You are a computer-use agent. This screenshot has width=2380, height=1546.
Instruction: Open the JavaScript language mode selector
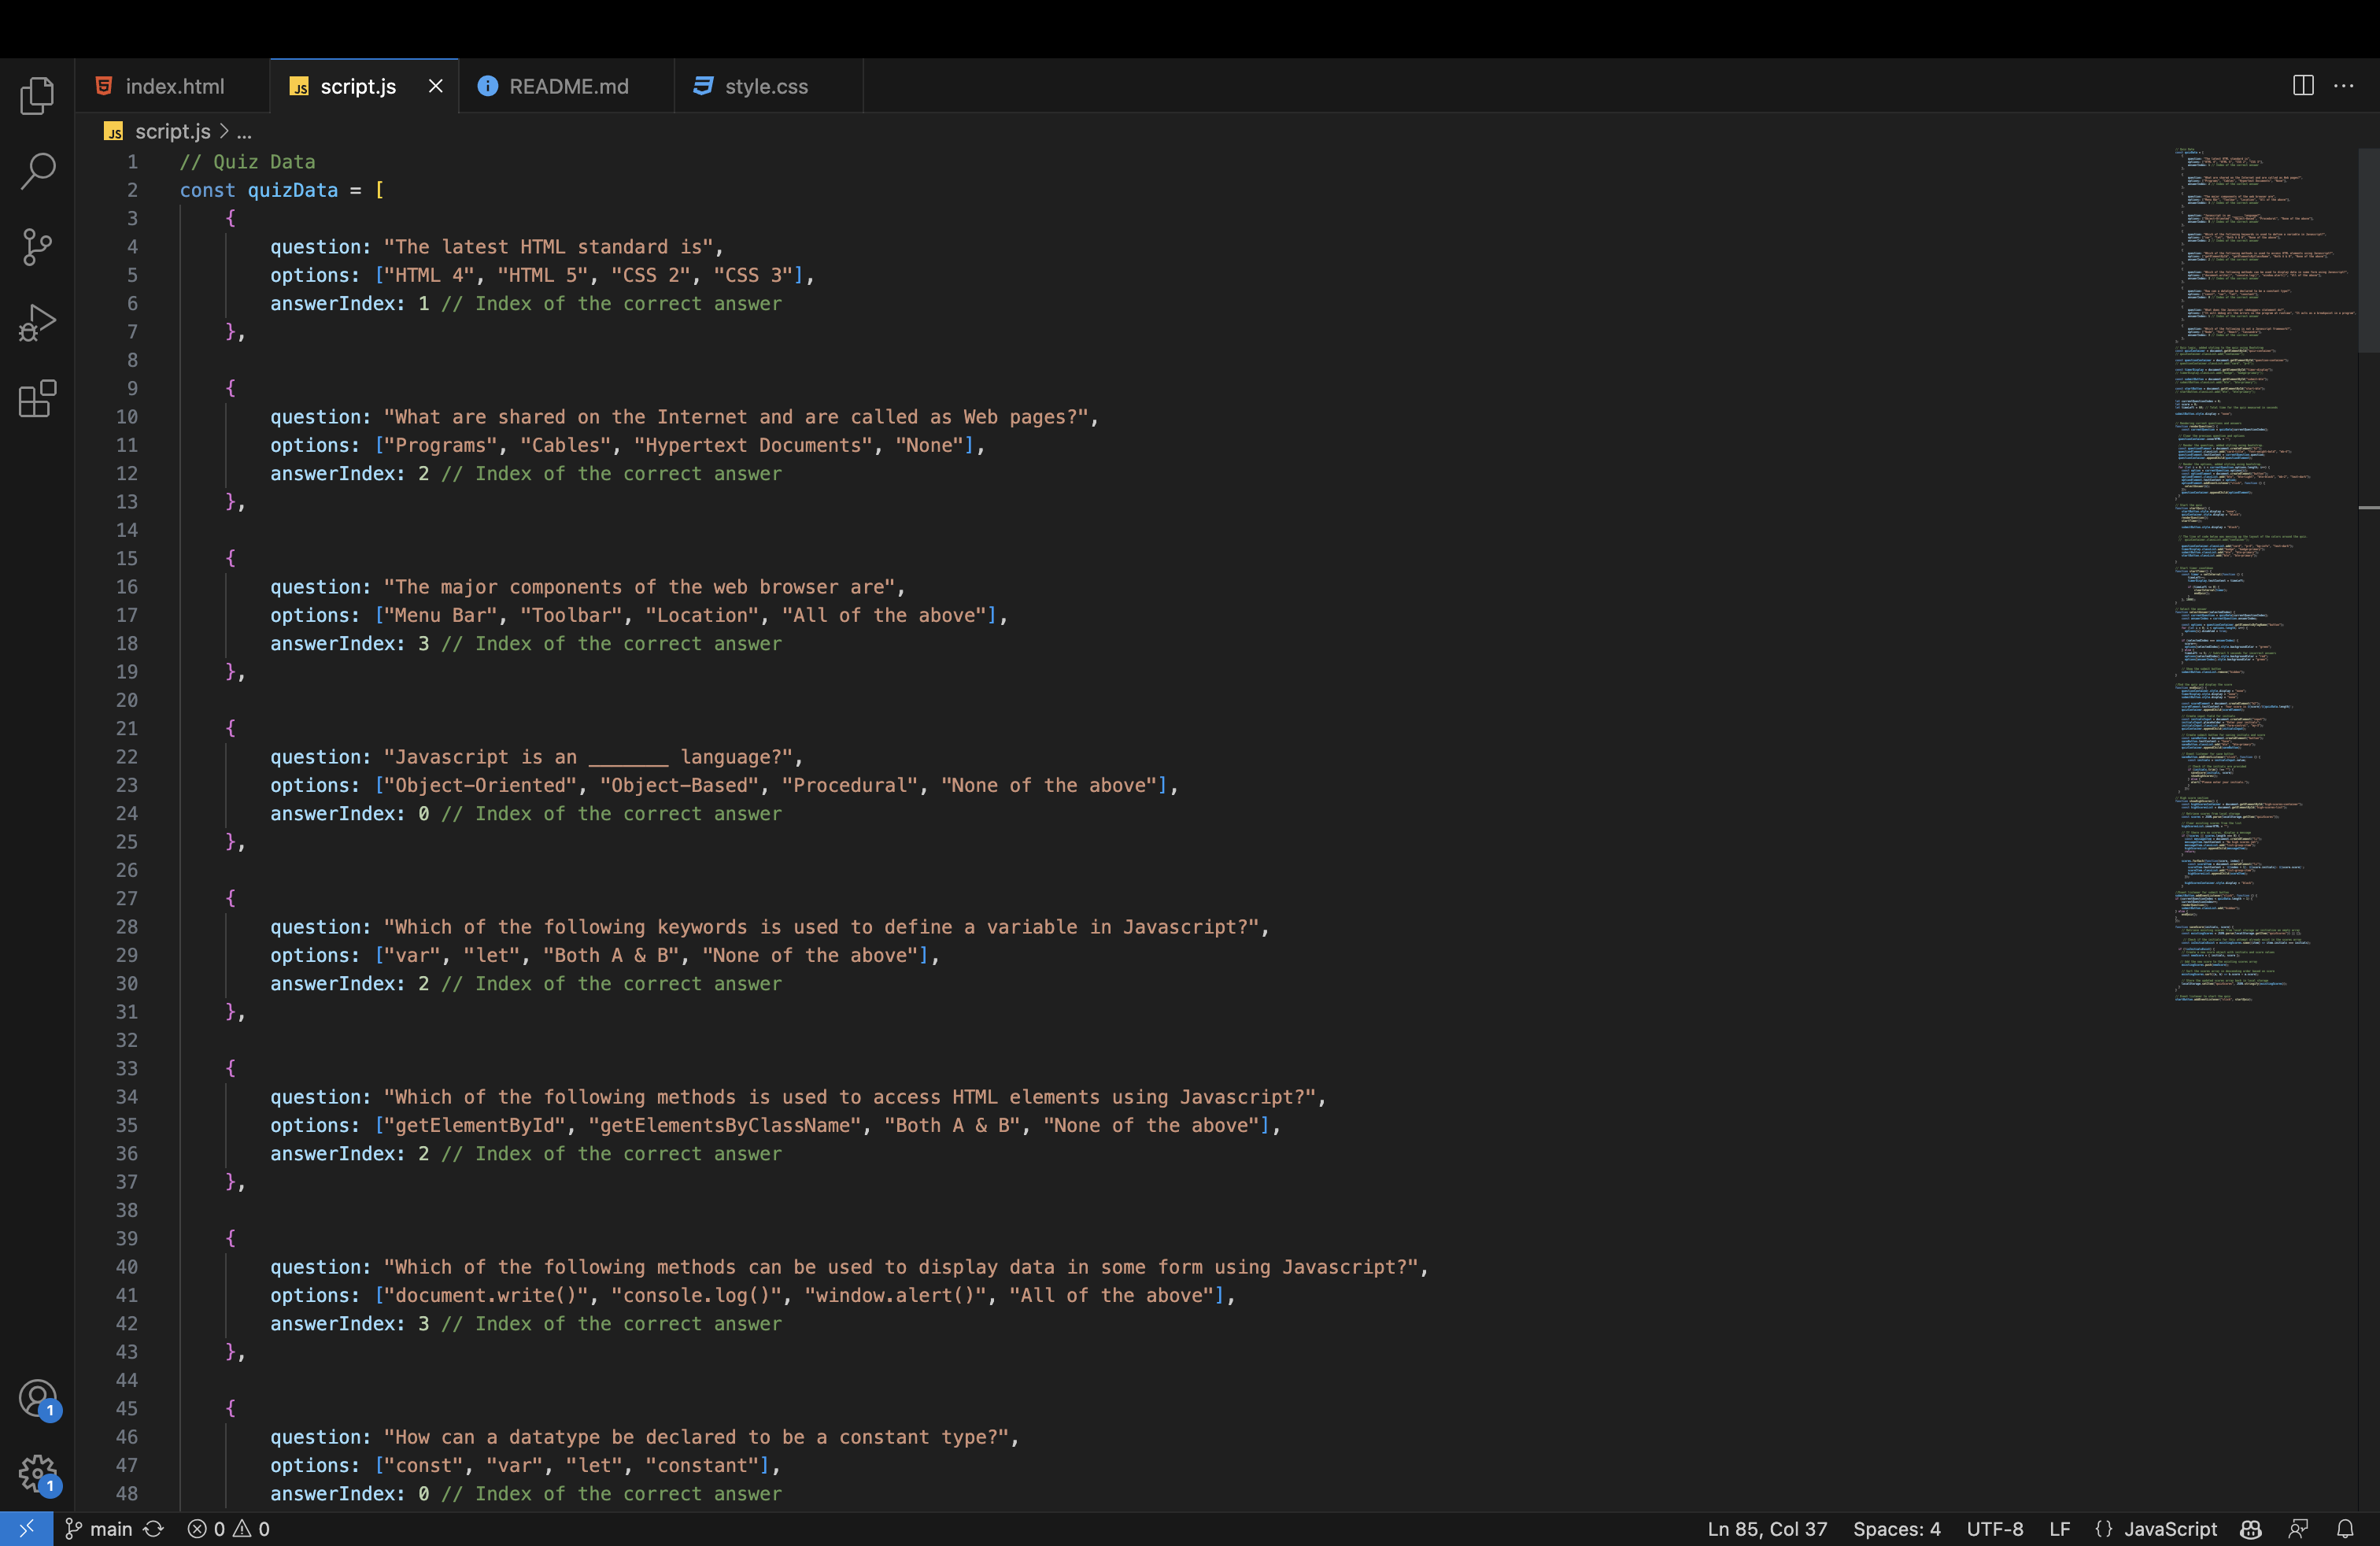click(x=2161, y=1528)
